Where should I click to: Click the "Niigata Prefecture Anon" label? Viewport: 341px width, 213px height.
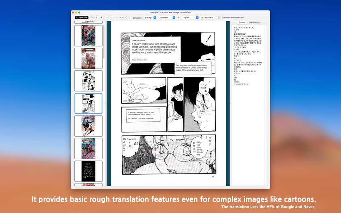click(139, 60)
